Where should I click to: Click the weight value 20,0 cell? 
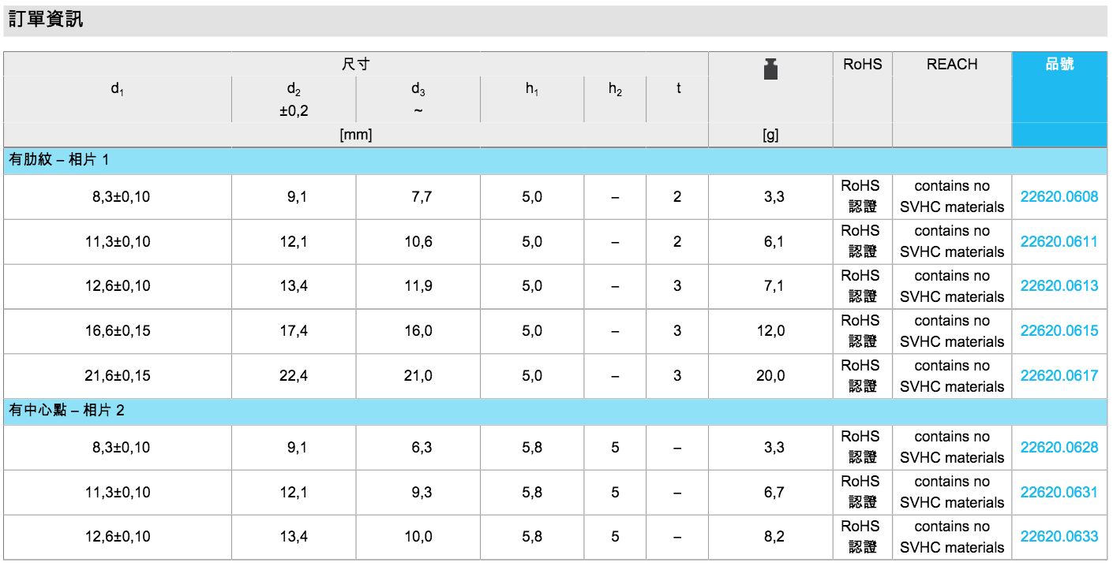770,376
